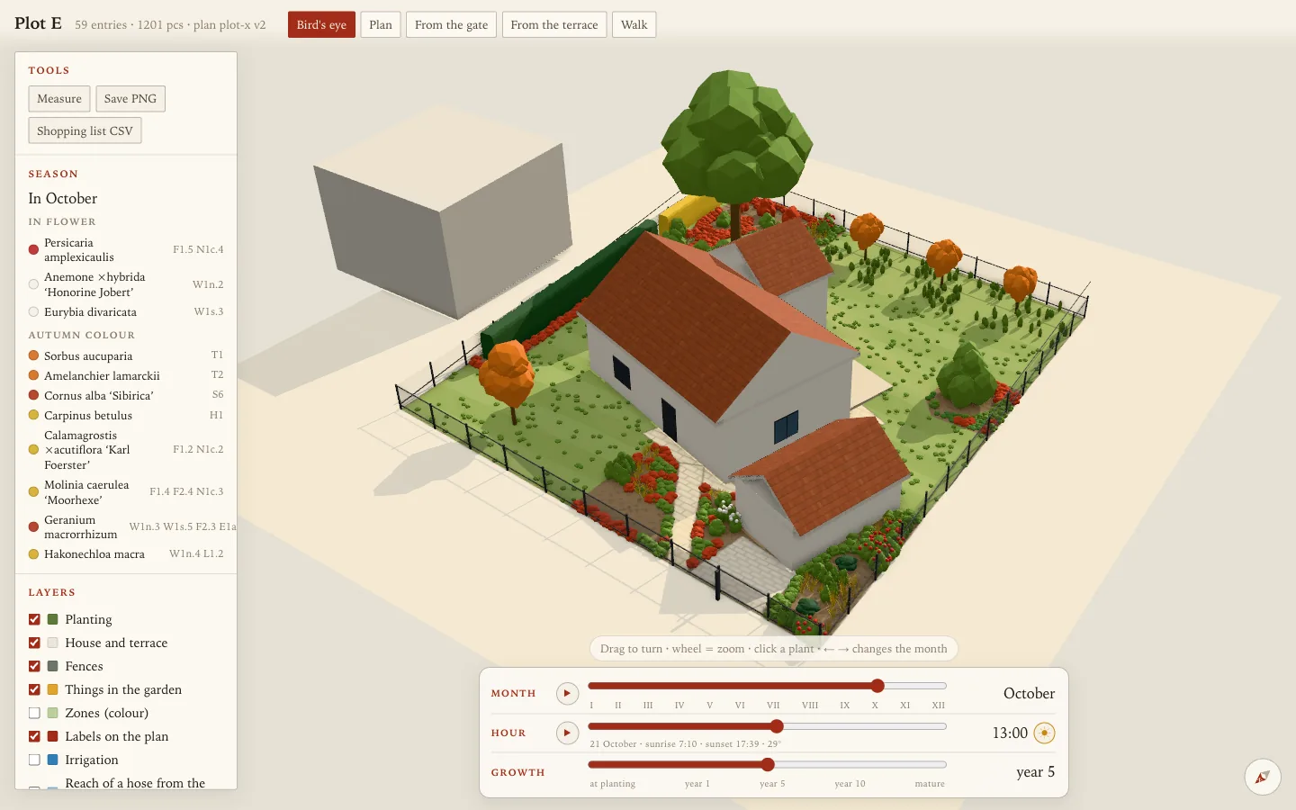Click the Month slider handle
The height and width of the screenshot is (810, 1296).
coord(877,686)
